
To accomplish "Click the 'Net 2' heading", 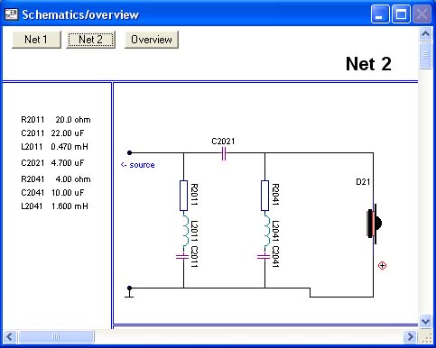I will coord(368,64).
